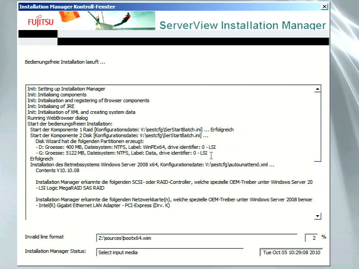Select 'Intel(R) Gigabit Ethernet LAN Adapter' line
The height and width of the screenshot is (269, 359).
103,205
